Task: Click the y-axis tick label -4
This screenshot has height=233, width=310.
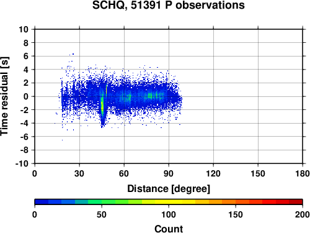Action: pyautogui.click(x=24, y=123)
